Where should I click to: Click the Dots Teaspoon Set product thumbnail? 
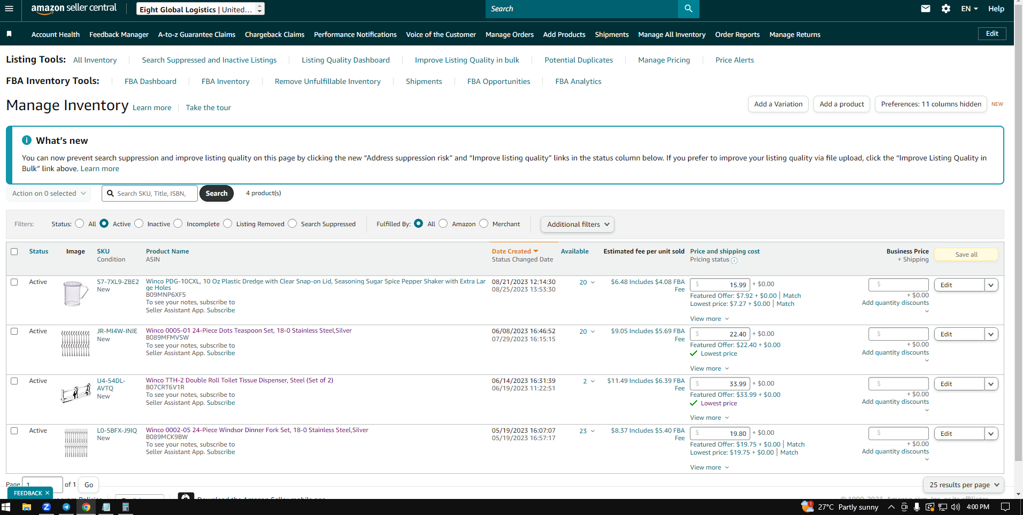75,343
